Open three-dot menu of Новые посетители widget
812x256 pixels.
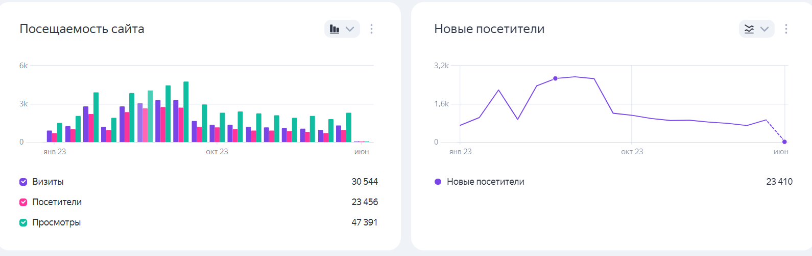pyautogui.click(x=786, y=29)
